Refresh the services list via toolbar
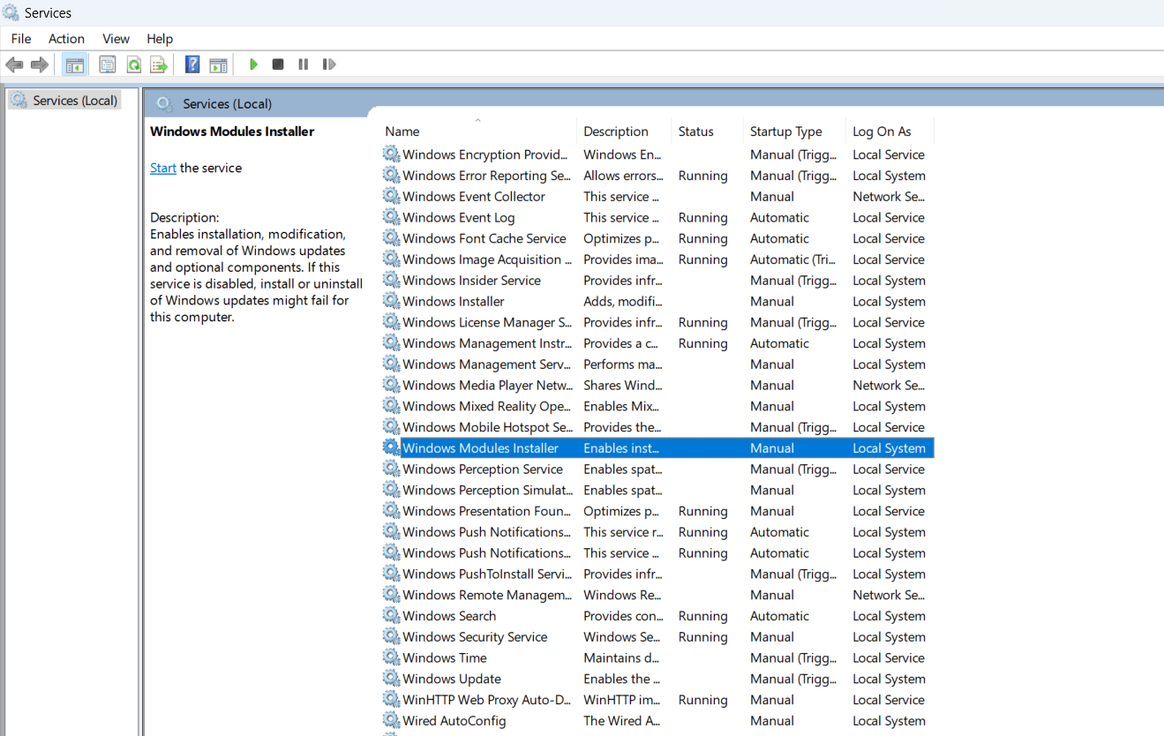 [x=133, y=64]
